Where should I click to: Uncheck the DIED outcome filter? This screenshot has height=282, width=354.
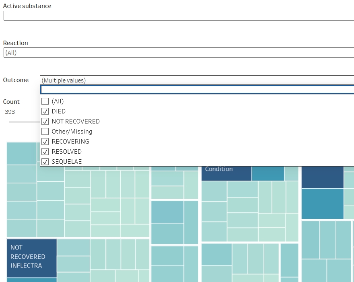click(x=45, y=111)
